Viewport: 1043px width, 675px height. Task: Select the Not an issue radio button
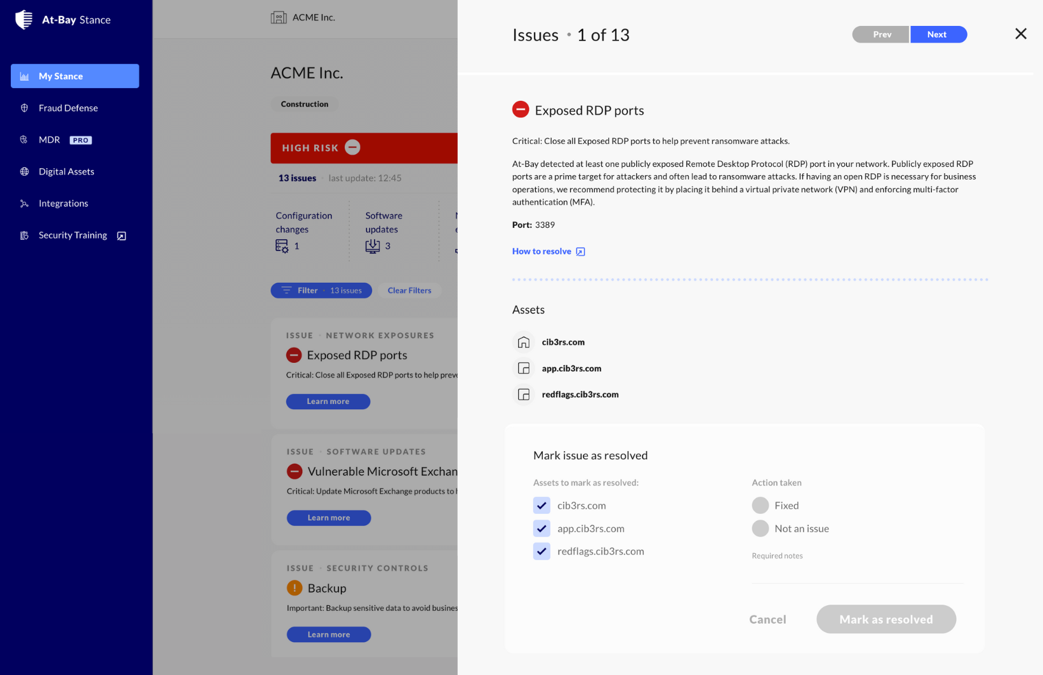click(760, 528)
